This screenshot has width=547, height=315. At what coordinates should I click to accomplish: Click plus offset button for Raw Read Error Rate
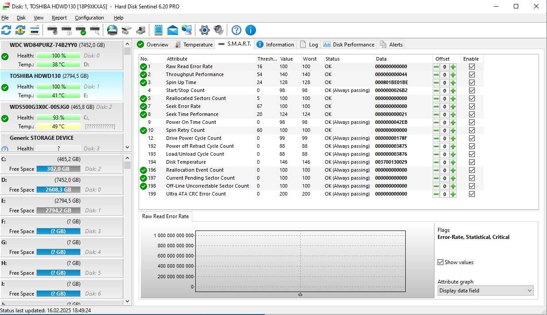point(453,66)
